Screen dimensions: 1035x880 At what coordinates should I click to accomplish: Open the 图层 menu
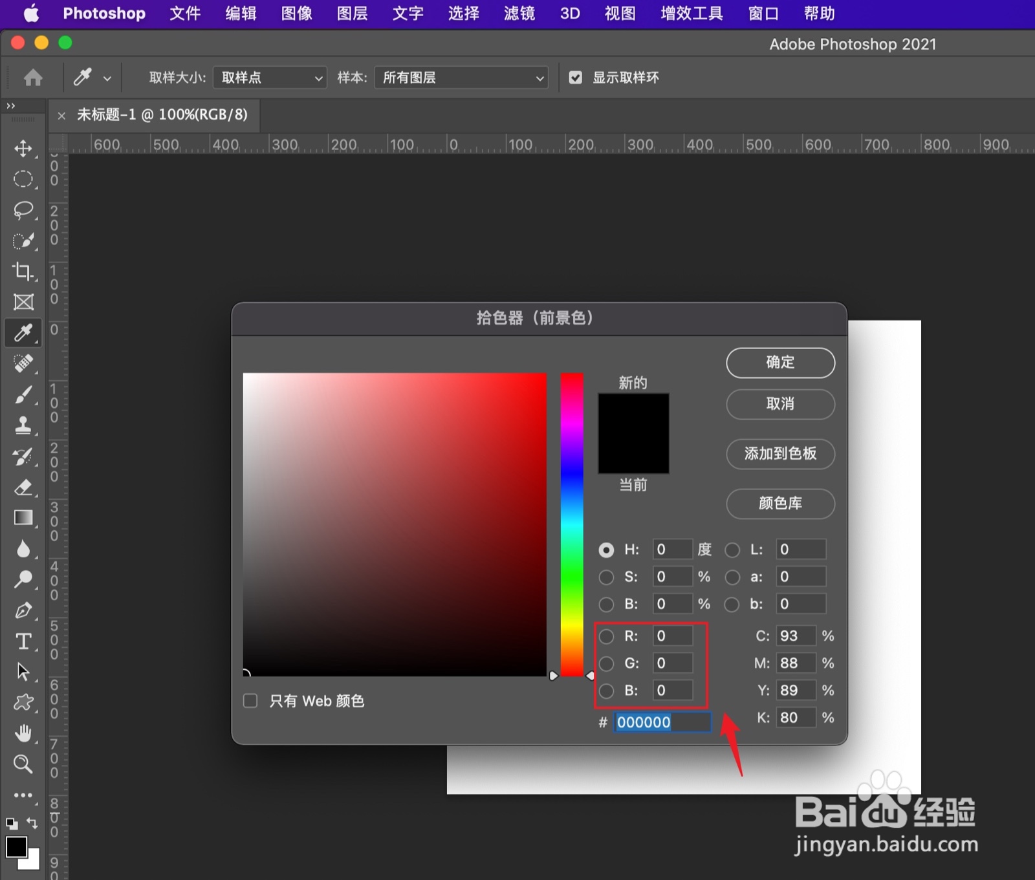pyautogui.click(x=353, y=14)
